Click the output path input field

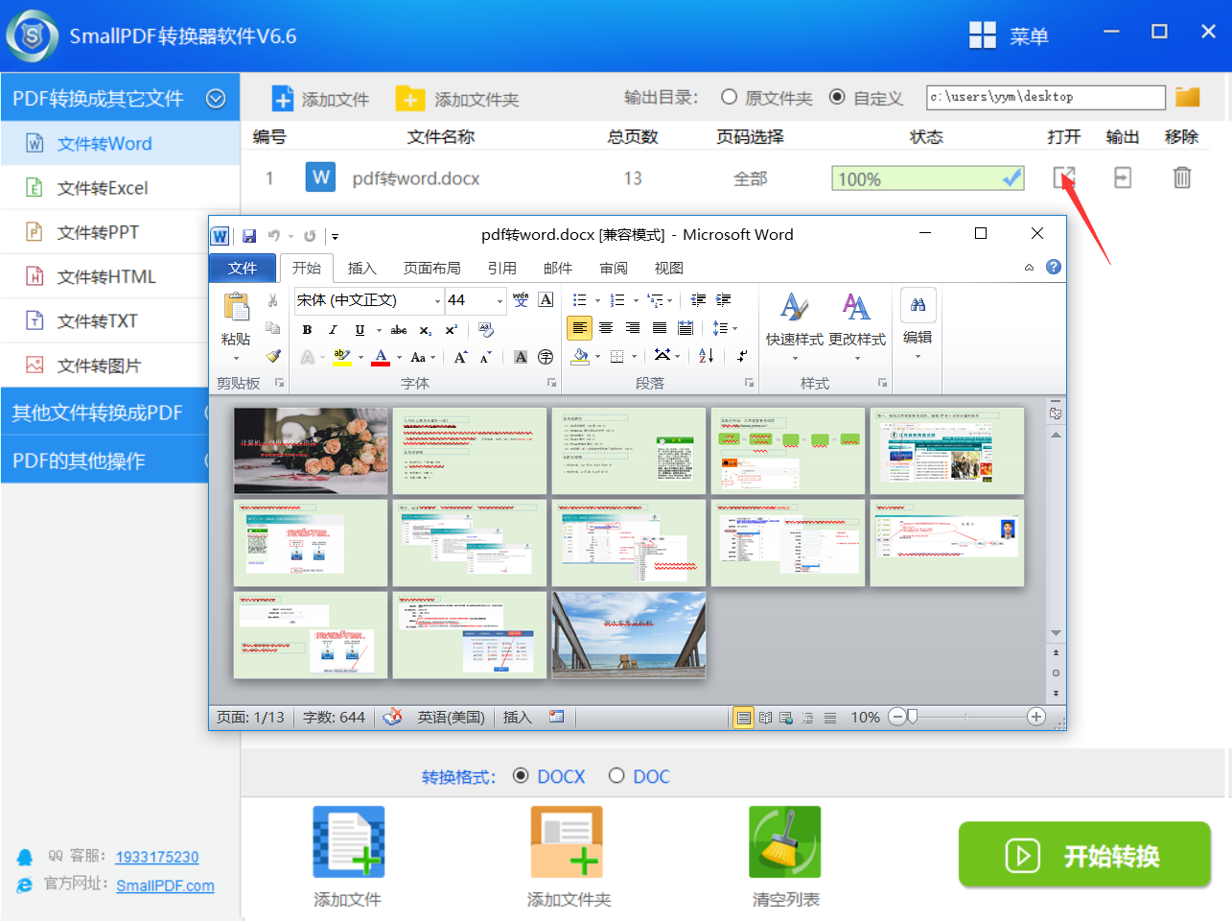point(1046,97)
